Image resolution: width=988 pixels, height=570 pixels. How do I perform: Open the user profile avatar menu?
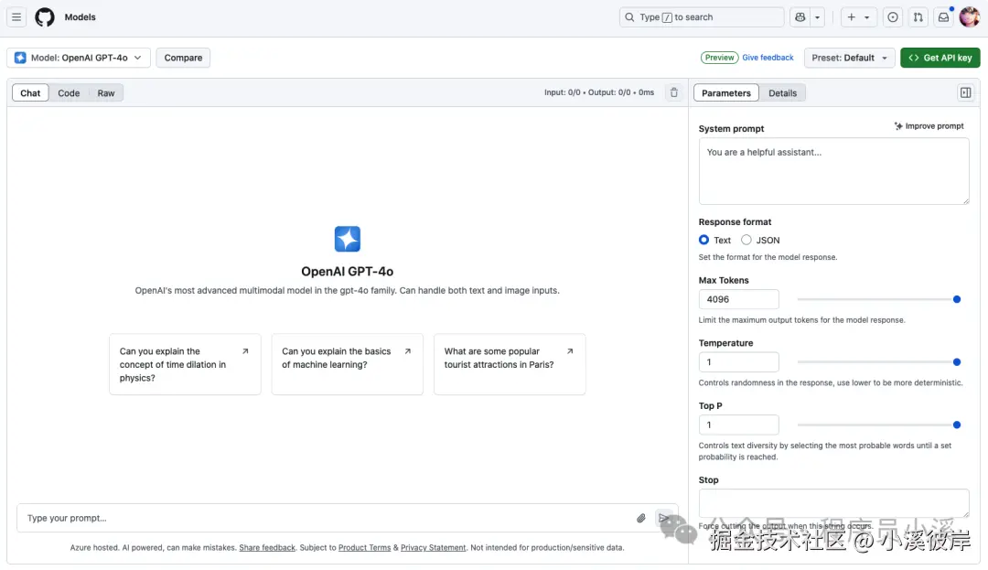pyautogui.click(x=969, y=17)
